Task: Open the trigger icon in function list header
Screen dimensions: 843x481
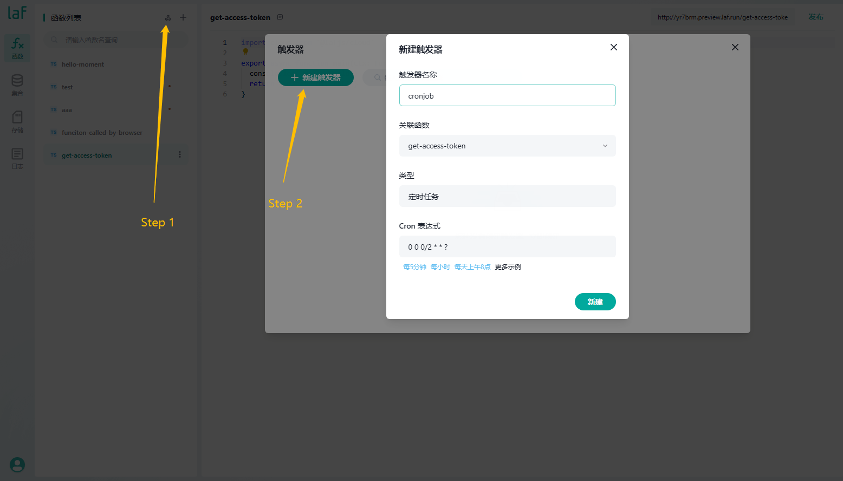Action: (x=168, y=18)
